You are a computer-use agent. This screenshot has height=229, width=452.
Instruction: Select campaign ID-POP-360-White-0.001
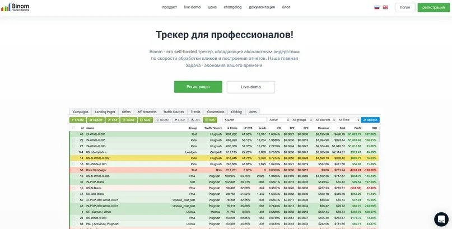[224, 200]
